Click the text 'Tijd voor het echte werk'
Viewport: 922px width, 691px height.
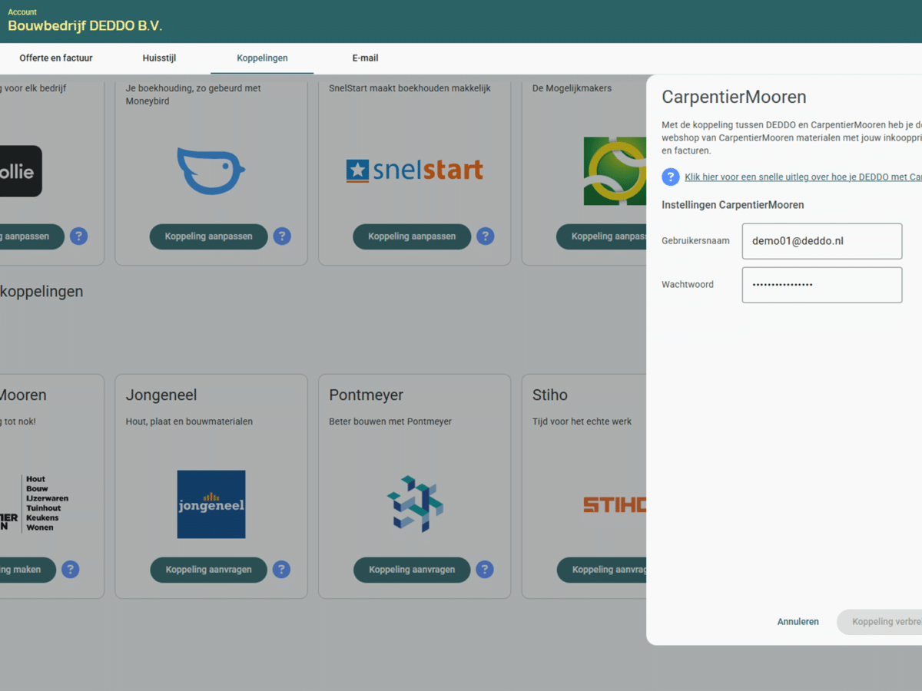coord(582,422)
